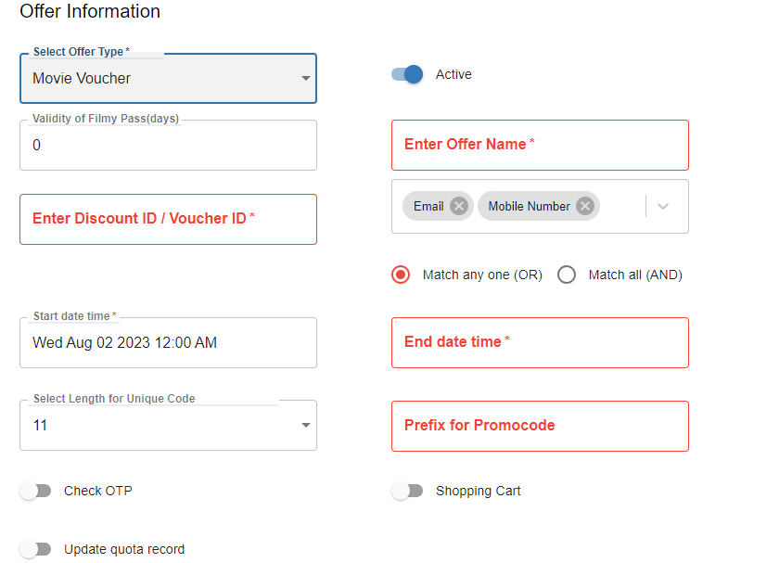The width and height of the screenshot is (779, 563).
Task: Click the Enter Offer Name field
Action: coord(540,145)
